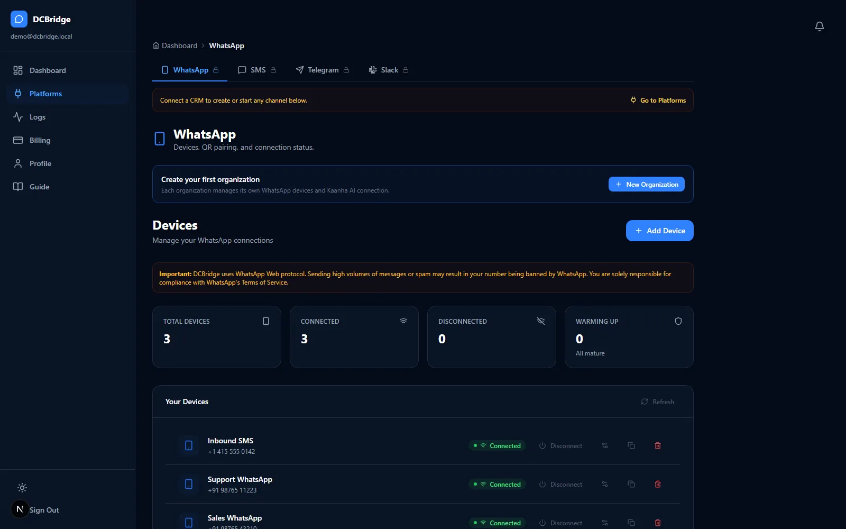
Task: Click the phone number +1 415 555 0142
Action: pos(232,452)
